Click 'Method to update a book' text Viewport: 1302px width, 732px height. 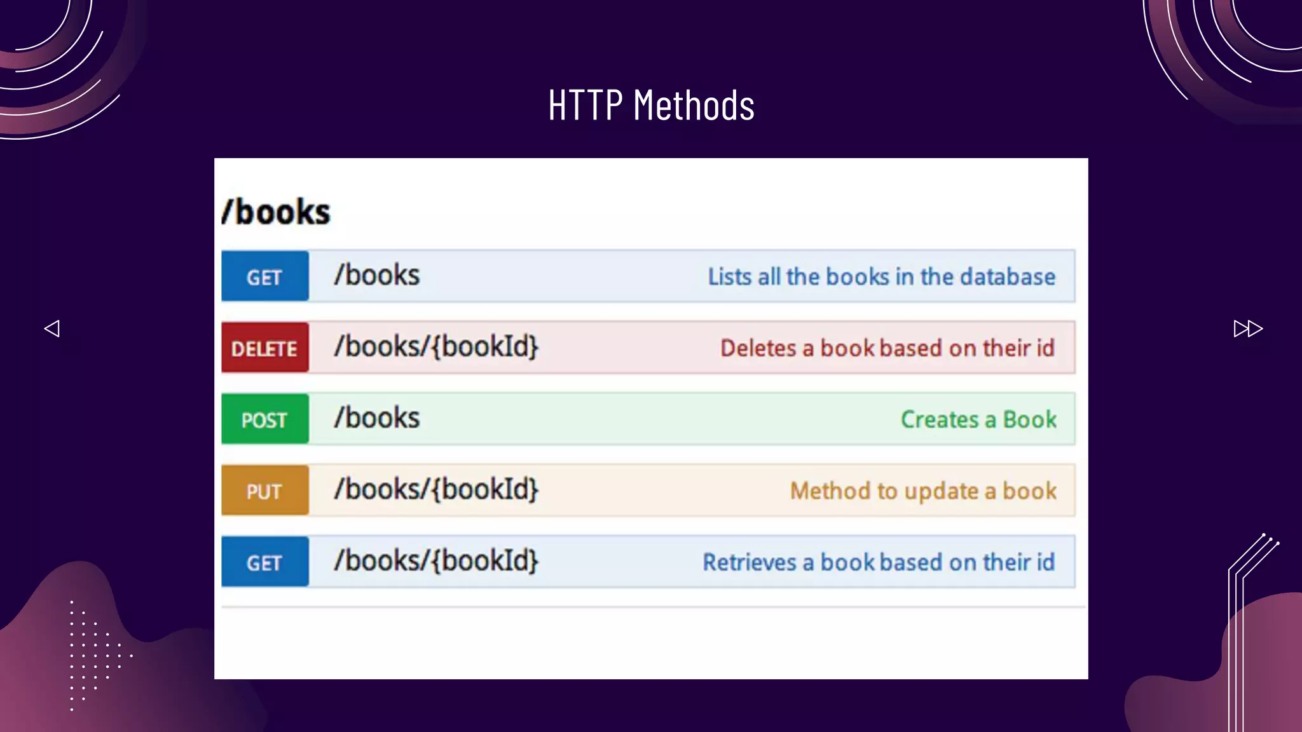point(922,491)
